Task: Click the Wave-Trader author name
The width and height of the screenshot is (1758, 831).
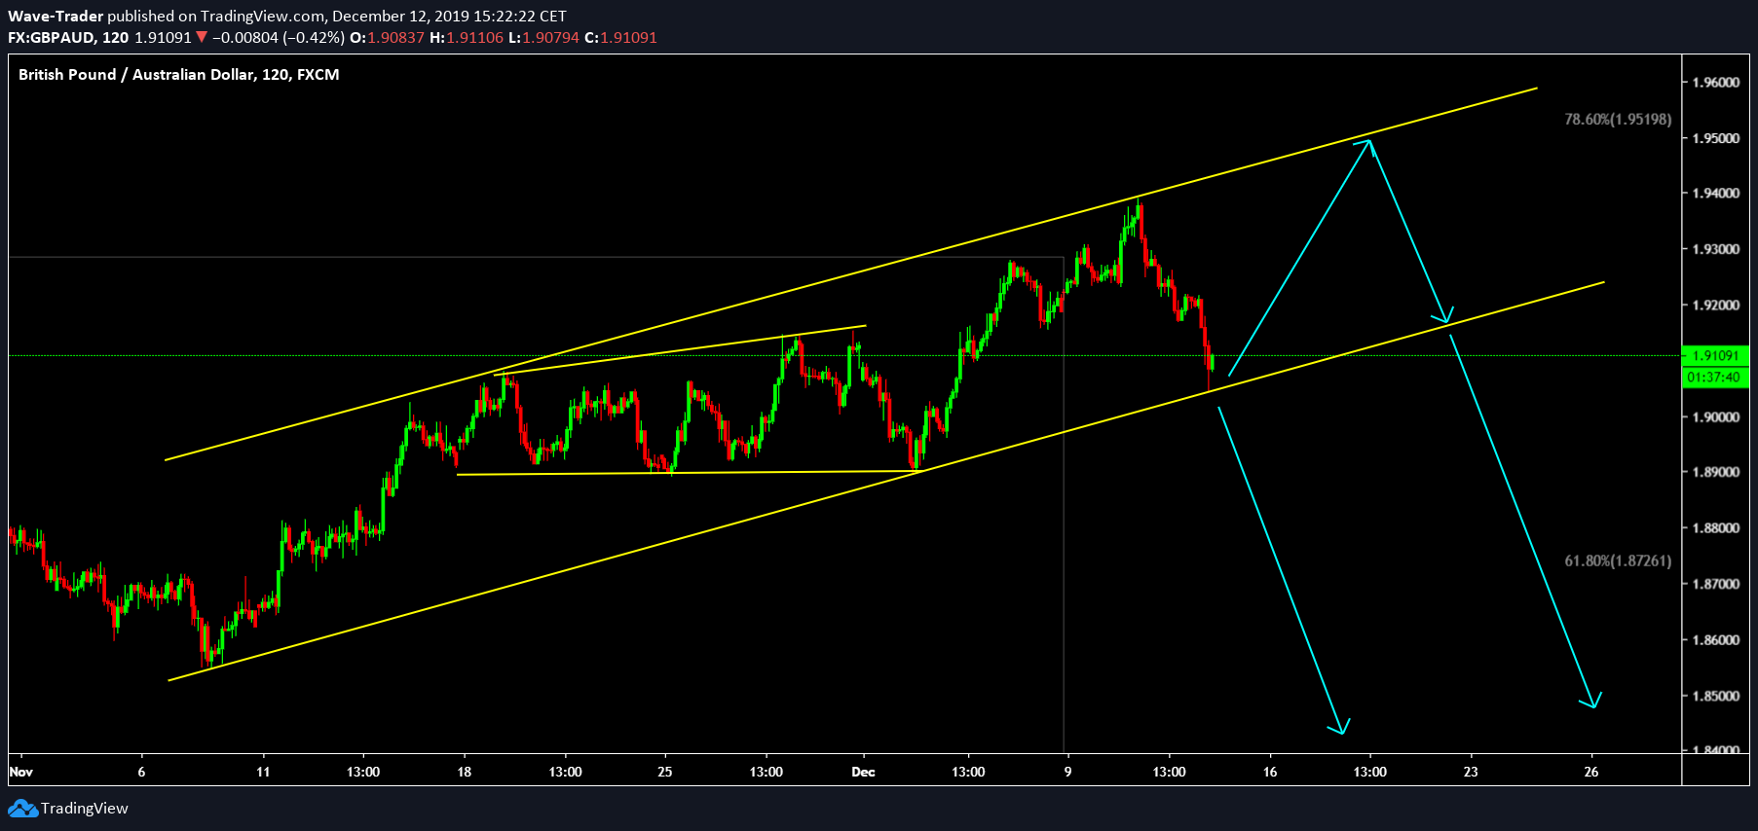Action: pos(56,17)
